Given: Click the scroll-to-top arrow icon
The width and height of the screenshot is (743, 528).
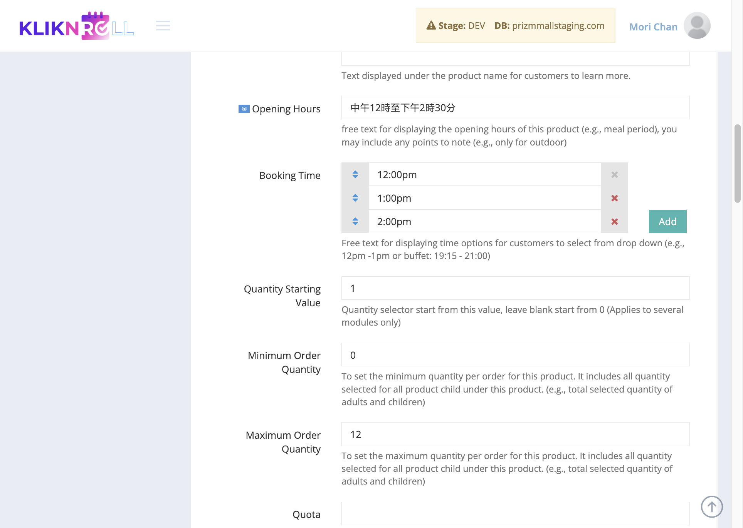Looking at the screenshot, I should pyautogui.click(x=711, y=506).
